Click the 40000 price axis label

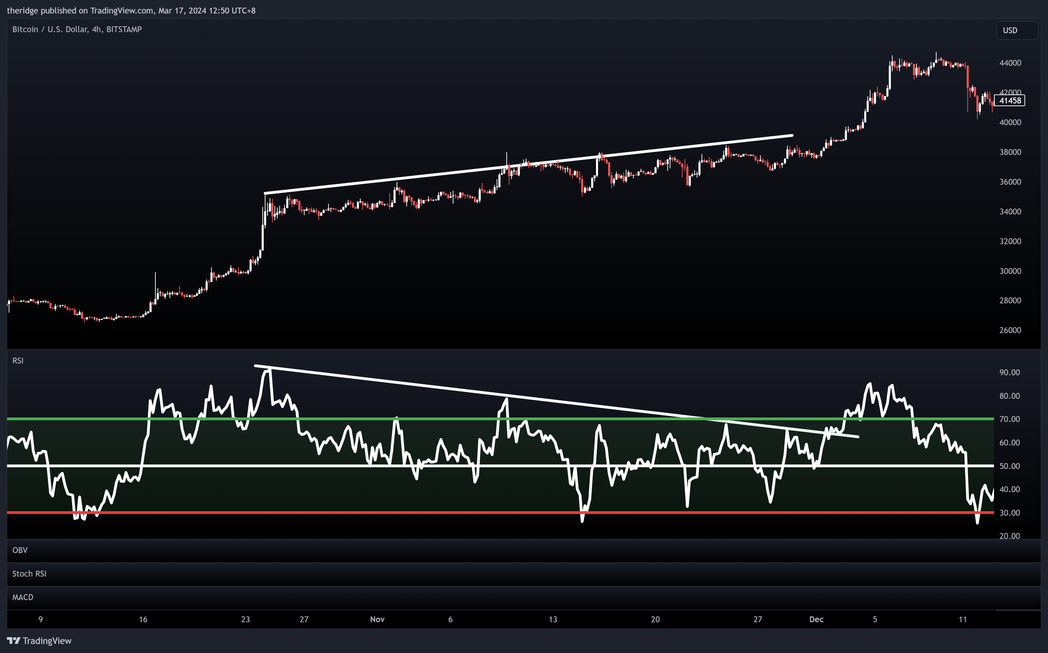tap(1010, 122)
